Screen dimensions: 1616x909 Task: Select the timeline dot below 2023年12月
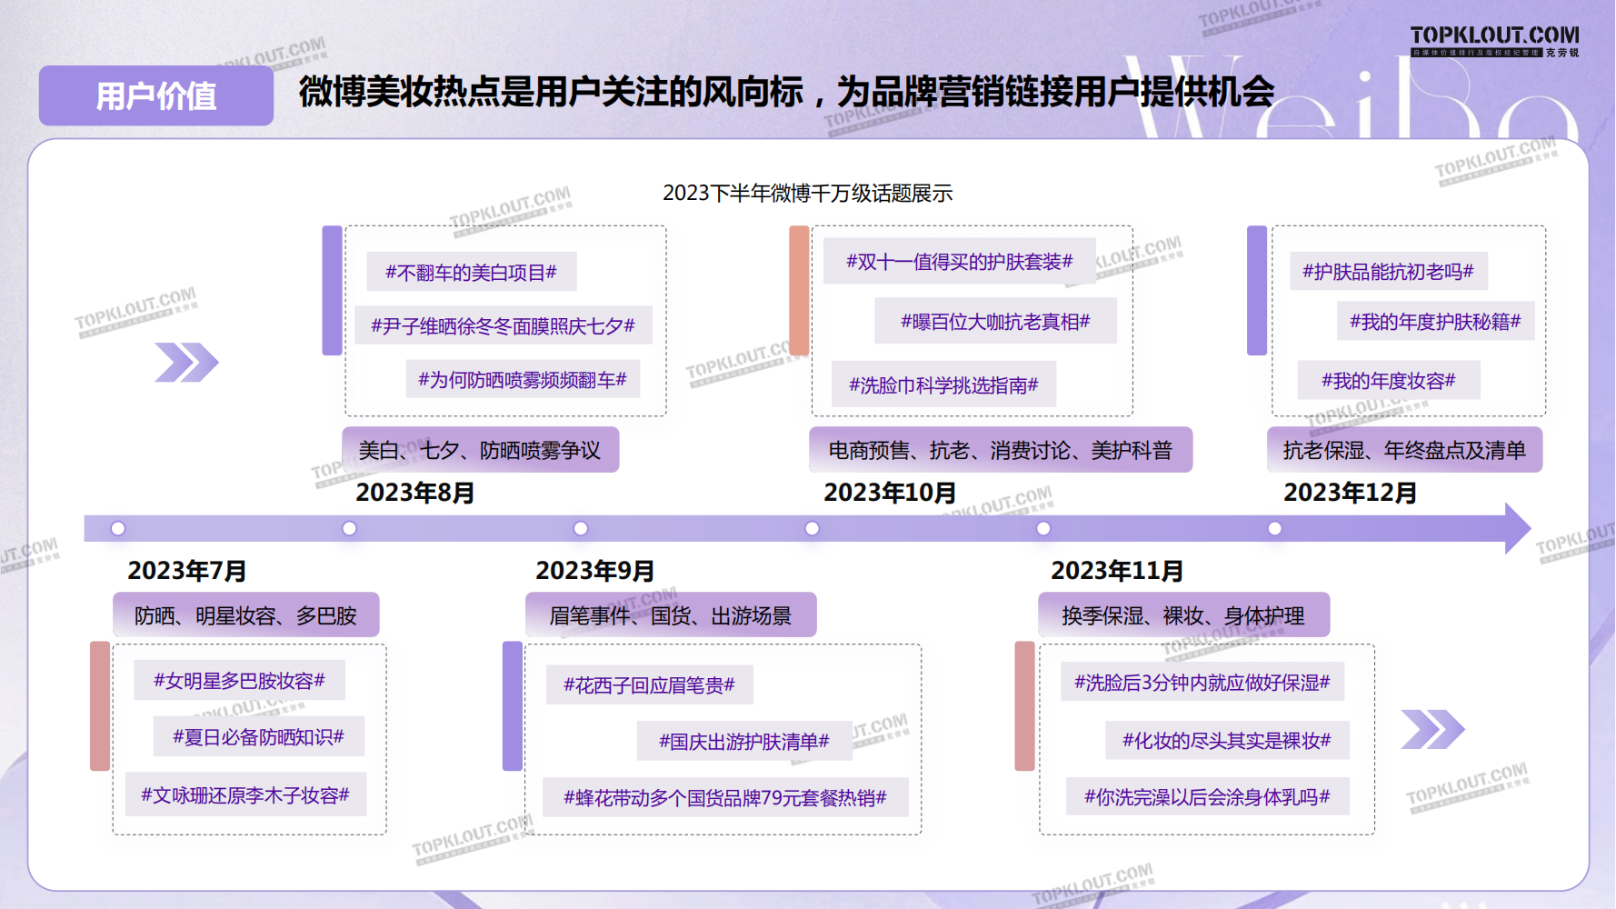click(x=1275, y=528)
